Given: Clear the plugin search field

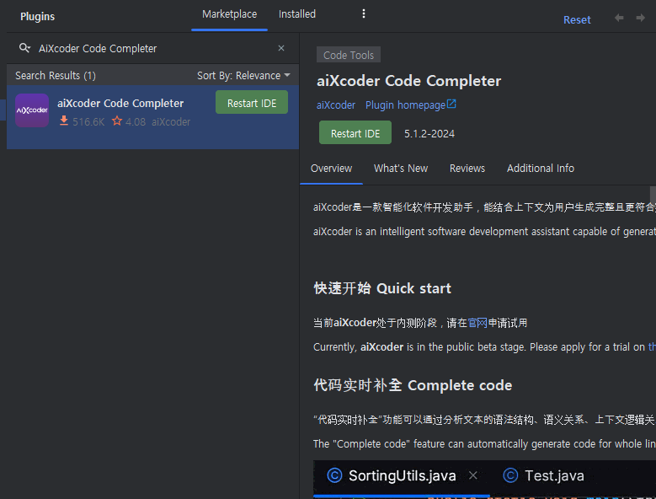Looking at the screenshot, I should click(x=281, y=48).
